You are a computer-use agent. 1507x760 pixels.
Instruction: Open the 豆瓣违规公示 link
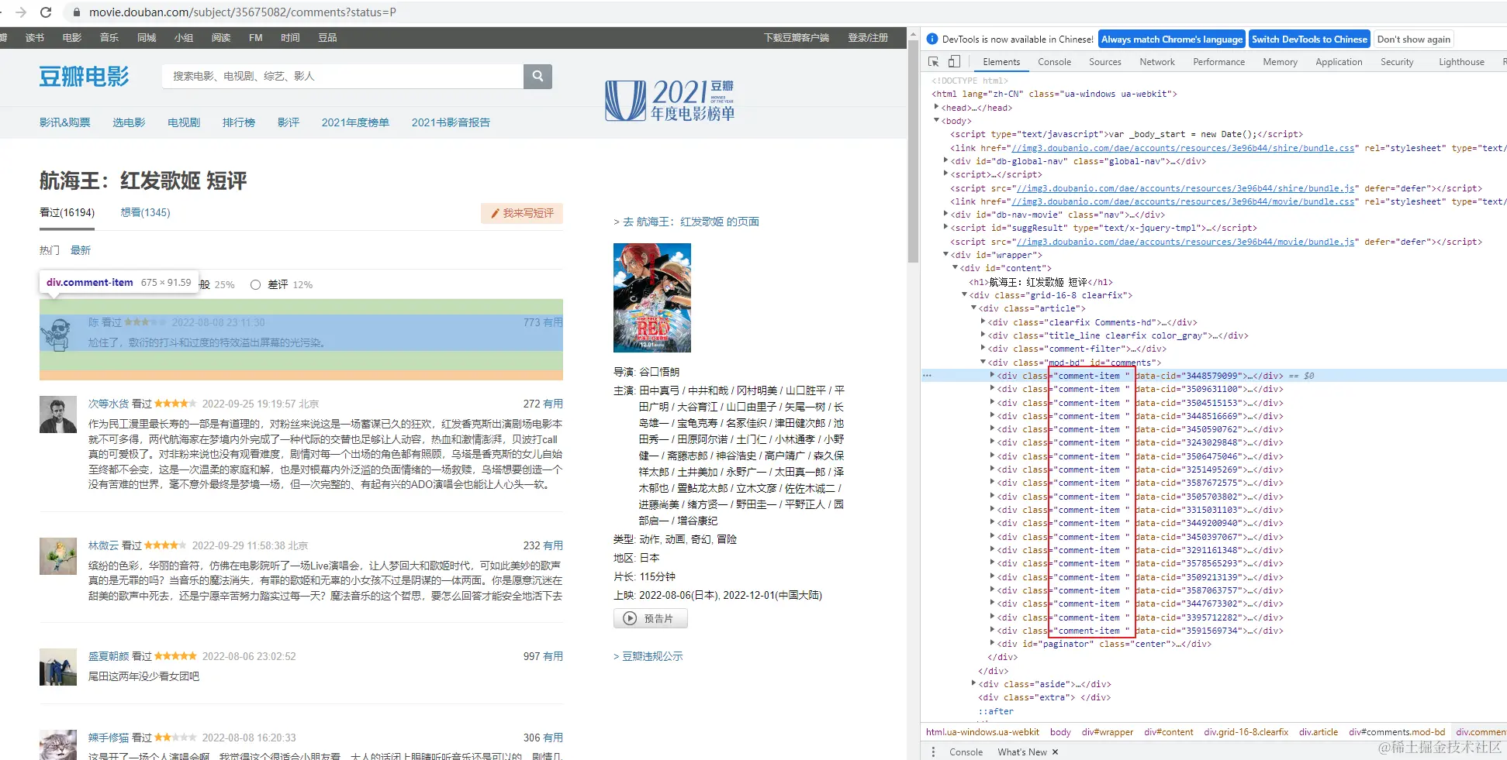point(648,656)
